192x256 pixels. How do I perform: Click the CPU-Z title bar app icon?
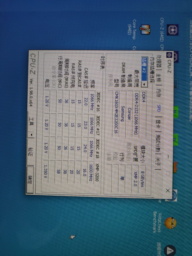169,55
